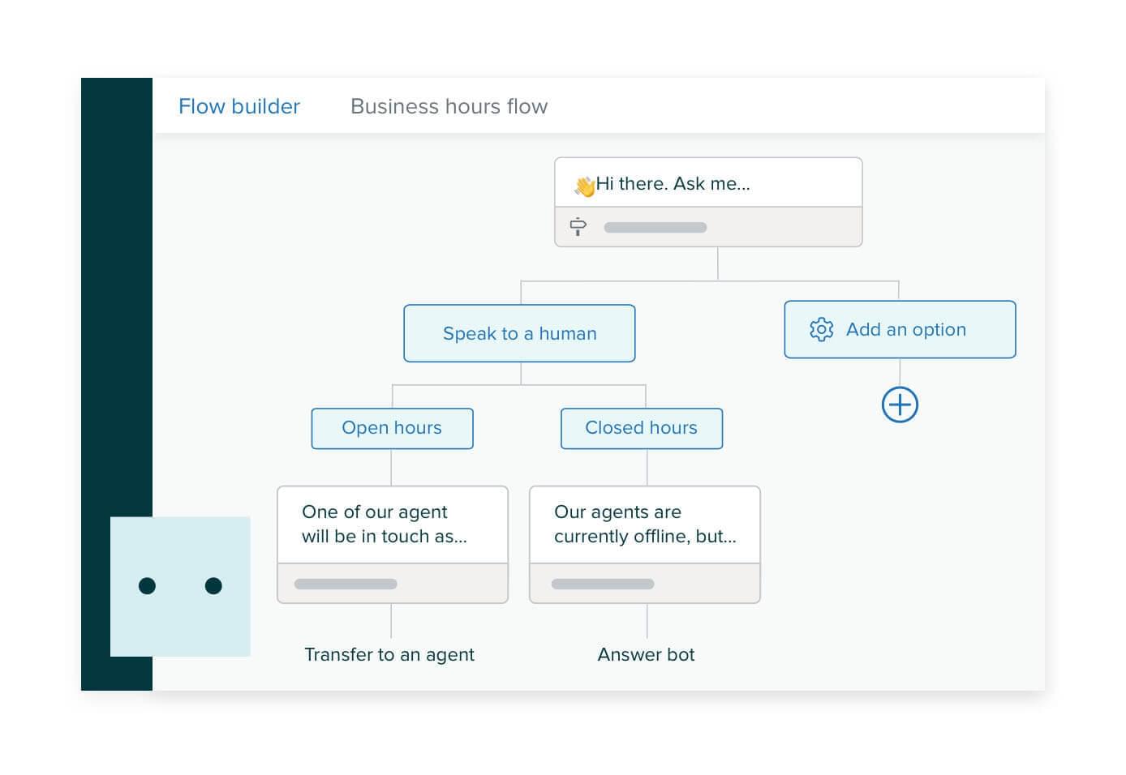Click the bot face avatar in bottom left
1126x775 pixels.
coord(180,585)
